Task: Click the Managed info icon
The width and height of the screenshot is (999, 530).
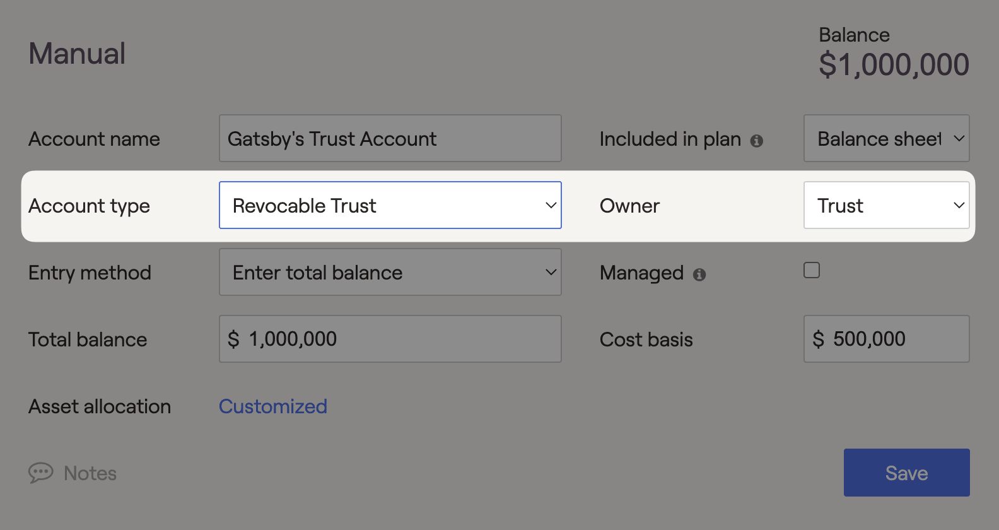Action: 699,274
